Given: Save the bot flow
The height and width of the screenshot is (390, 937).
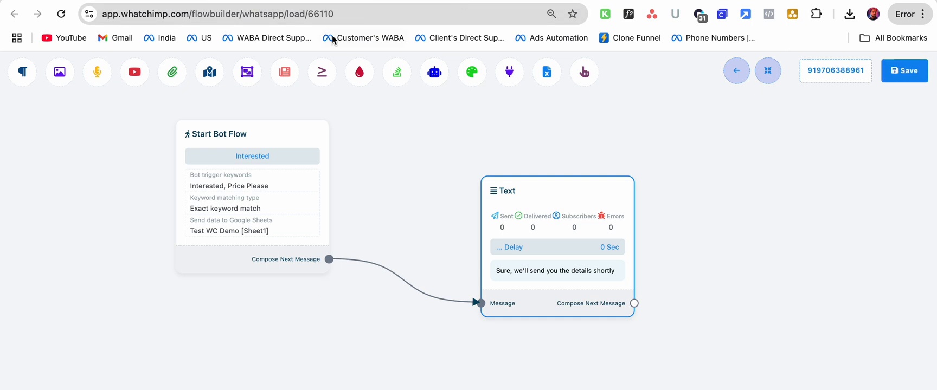Looking at the screenshot, I should 904,70.
